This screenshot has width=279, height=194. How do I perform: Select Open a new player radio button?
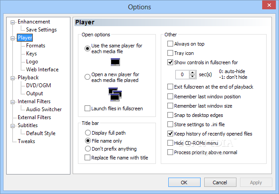point(87,77)
